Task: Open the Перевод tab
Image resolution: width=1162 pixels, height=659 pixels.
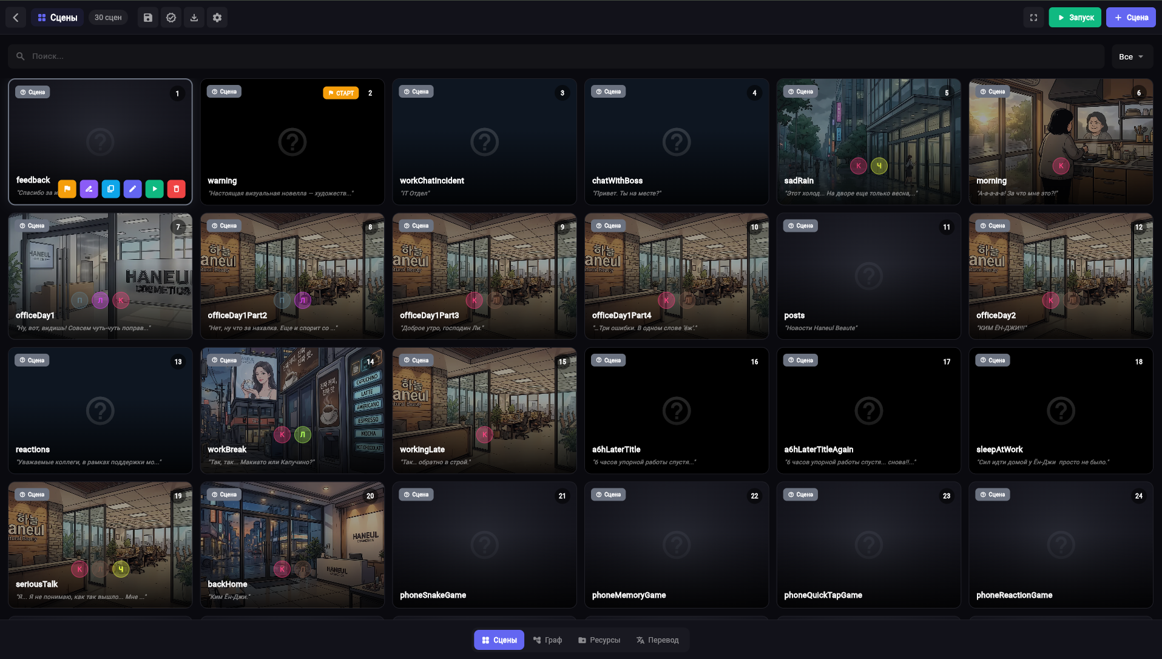Action: click(658, 640)
